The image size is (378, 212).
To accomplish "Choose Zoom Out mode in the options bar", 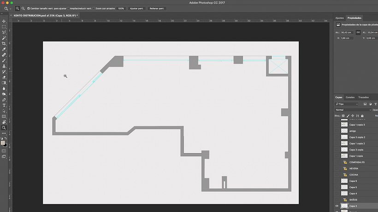I will click(x=23, y=8).
